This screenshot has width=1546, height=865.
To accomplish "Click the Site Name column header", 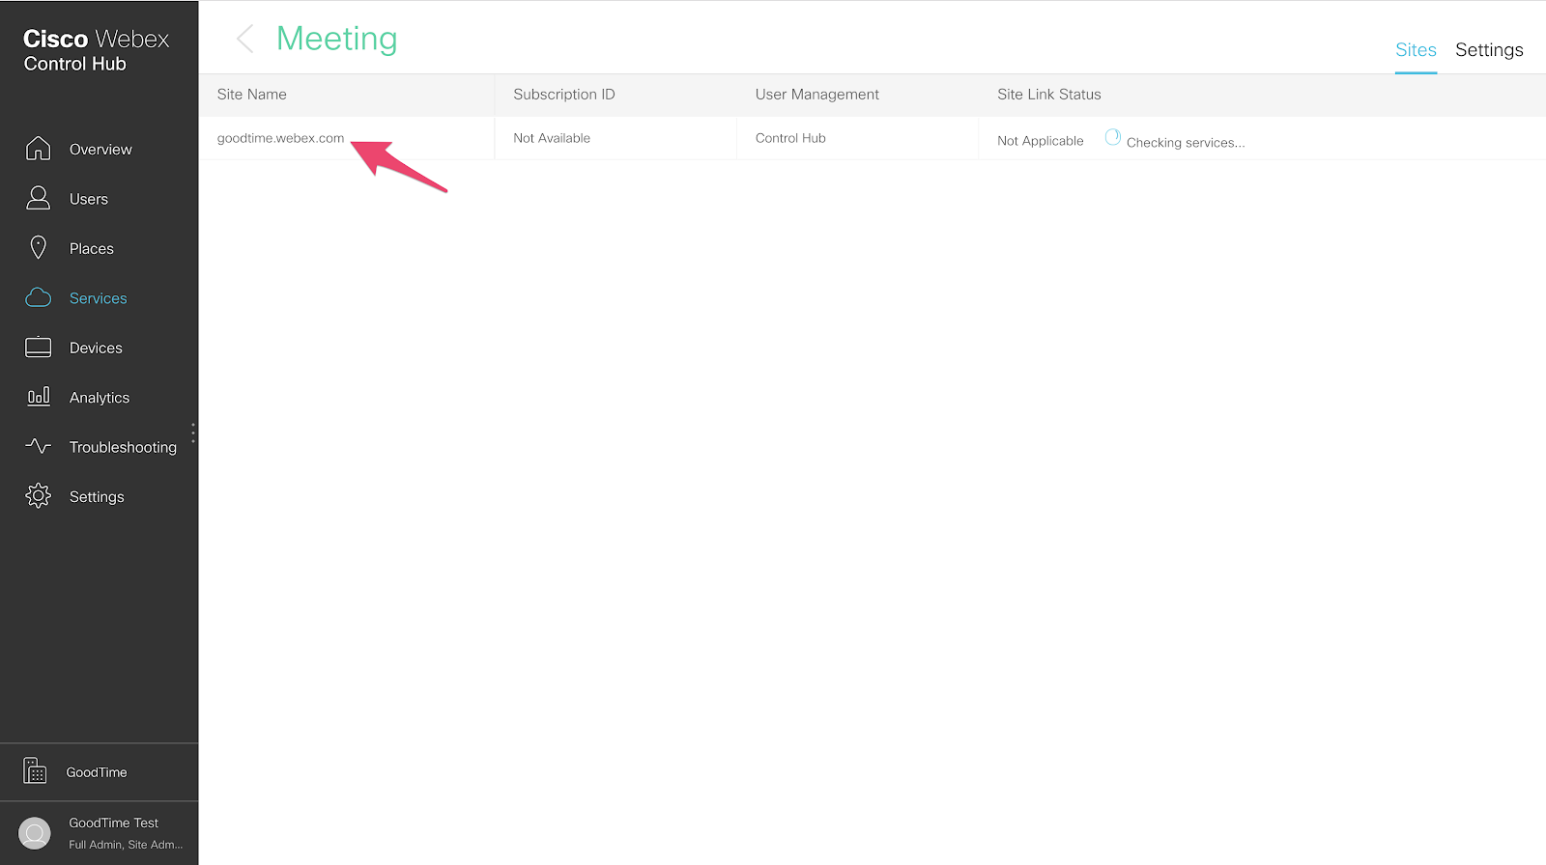I will coord(252,95).
